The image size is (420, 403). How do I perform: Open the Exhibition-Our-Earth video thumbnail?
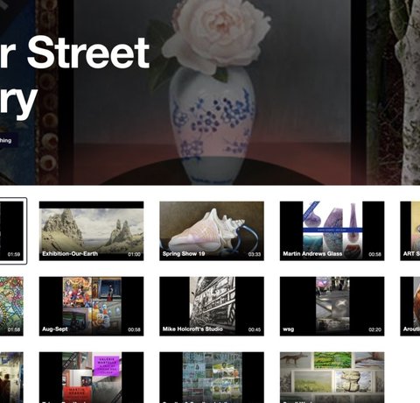click(x=91, y=230)
